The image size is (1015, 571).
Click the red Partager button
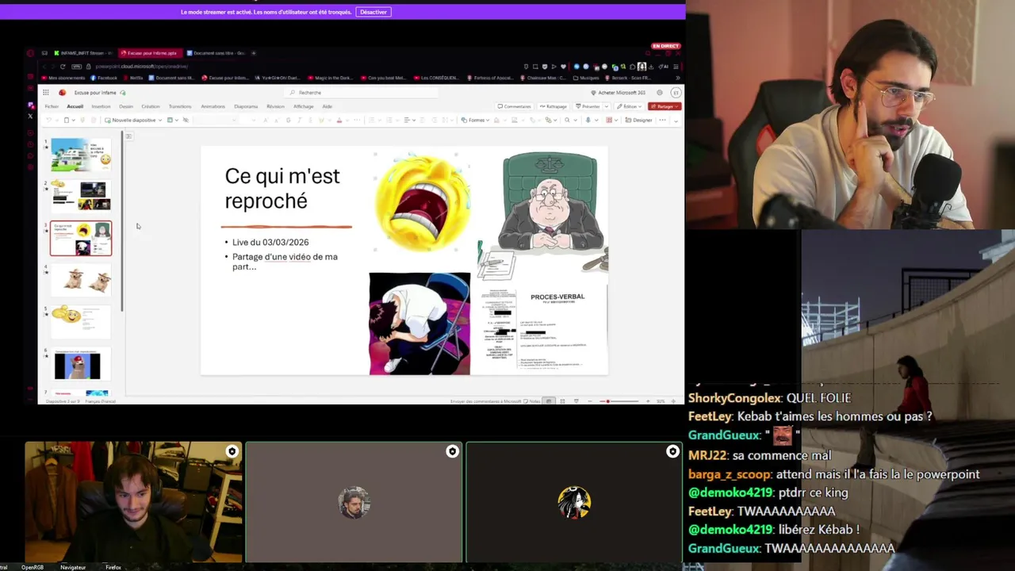(x=665, y=106)
